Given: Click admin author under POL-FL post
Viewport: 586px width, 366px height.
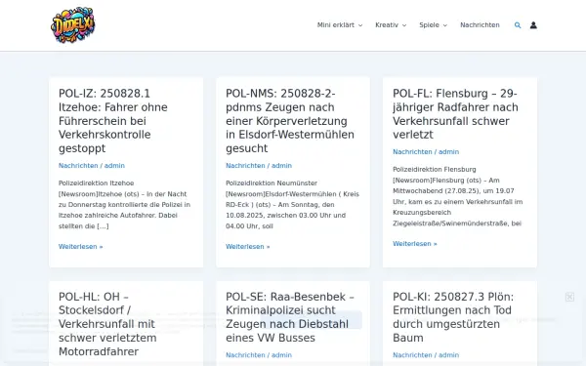Looking at the screenshot, I should pos(448,151).
